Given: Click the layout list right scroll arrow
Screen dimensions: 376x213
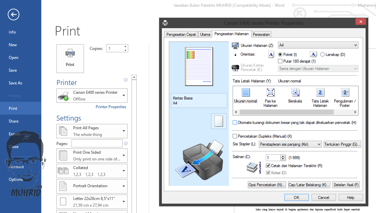Looking at the screenshot, I should pos(355,112).
